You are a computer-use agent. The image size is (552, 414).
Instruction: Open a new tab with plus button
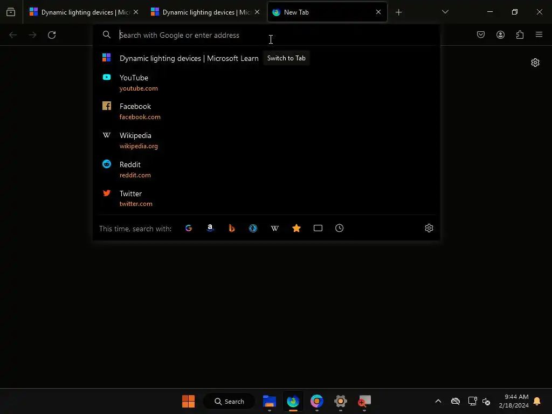(x=398, y=12)
